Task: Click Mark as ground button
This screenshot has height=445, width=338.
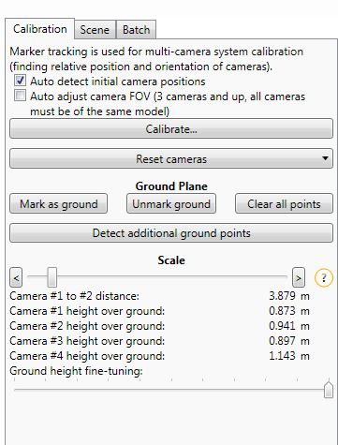Action: coord(59,204)
